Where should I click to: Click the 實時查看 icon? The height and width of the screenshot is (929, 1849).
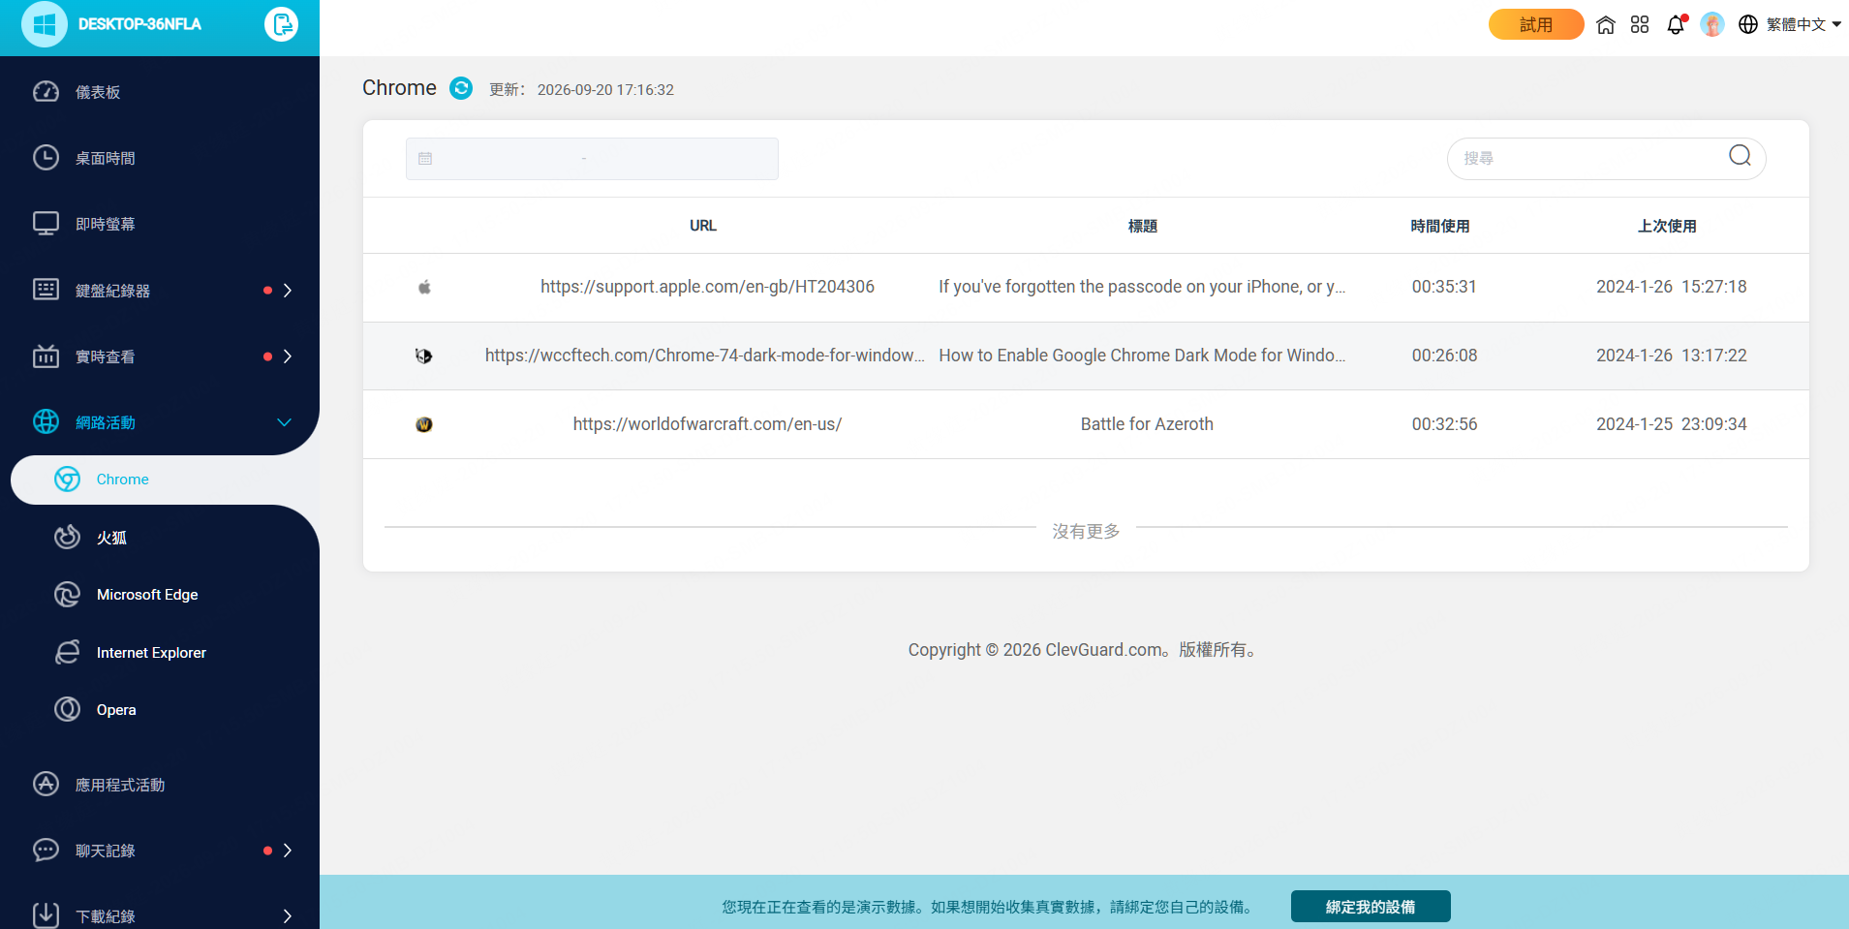[x=46, y=356]
